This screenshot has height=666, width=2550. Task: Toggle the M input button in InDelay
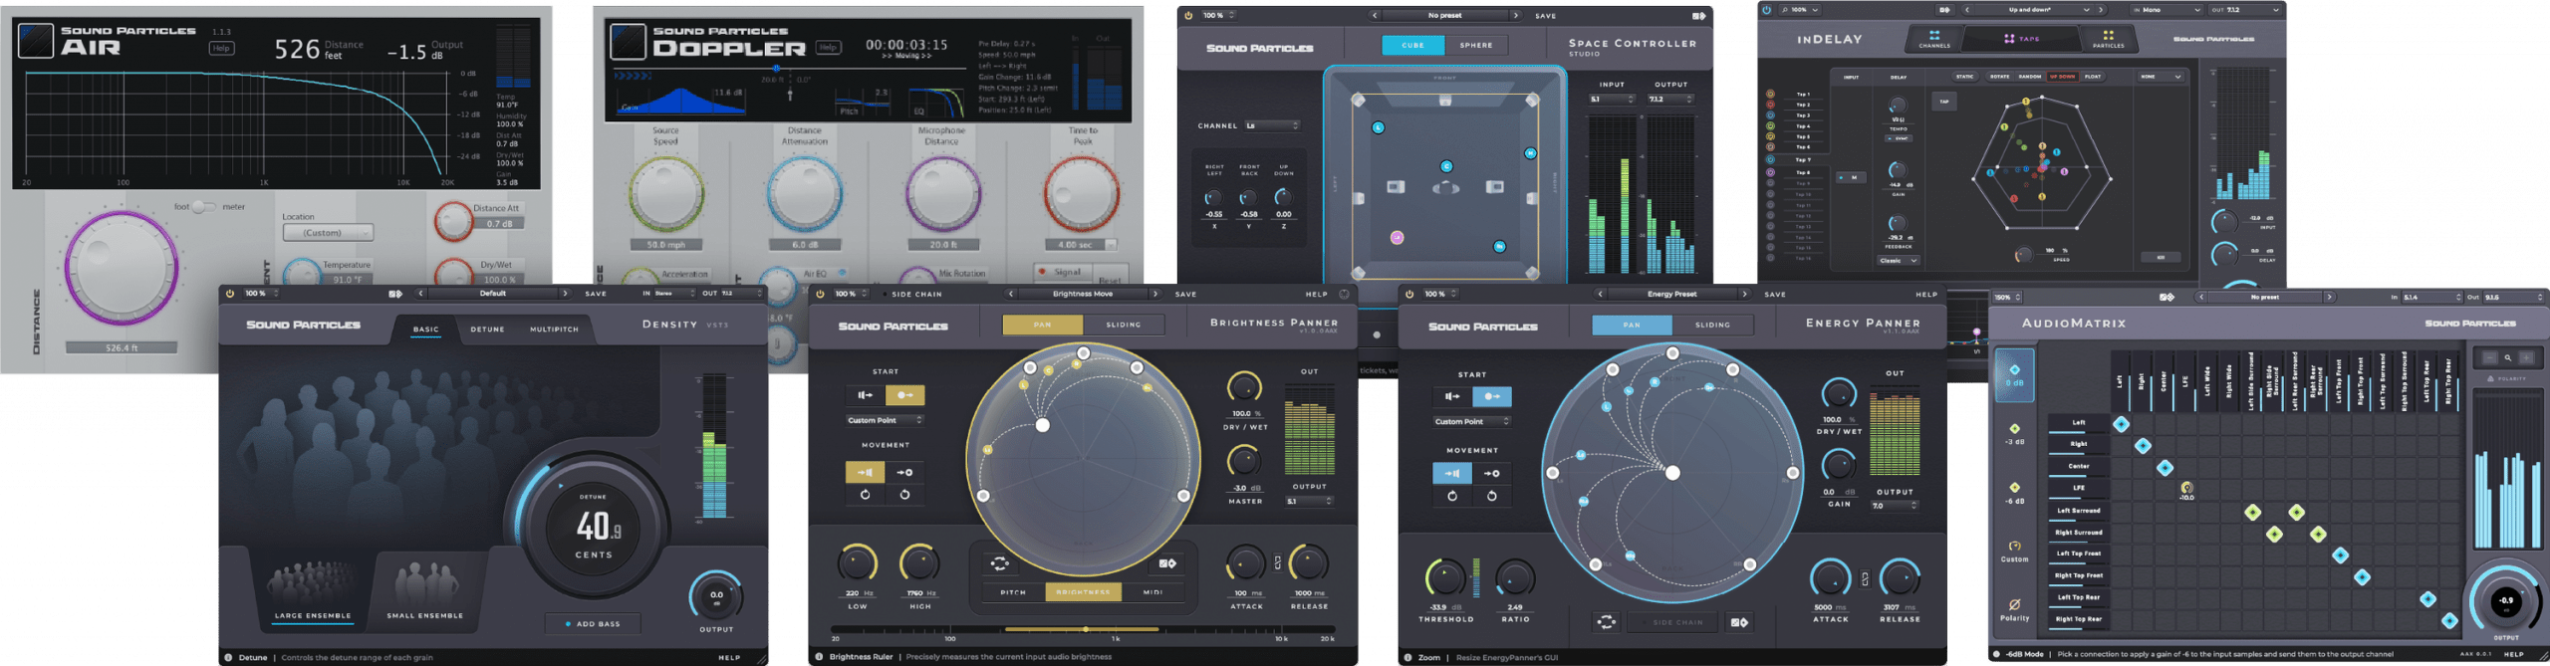[1852, 177]
